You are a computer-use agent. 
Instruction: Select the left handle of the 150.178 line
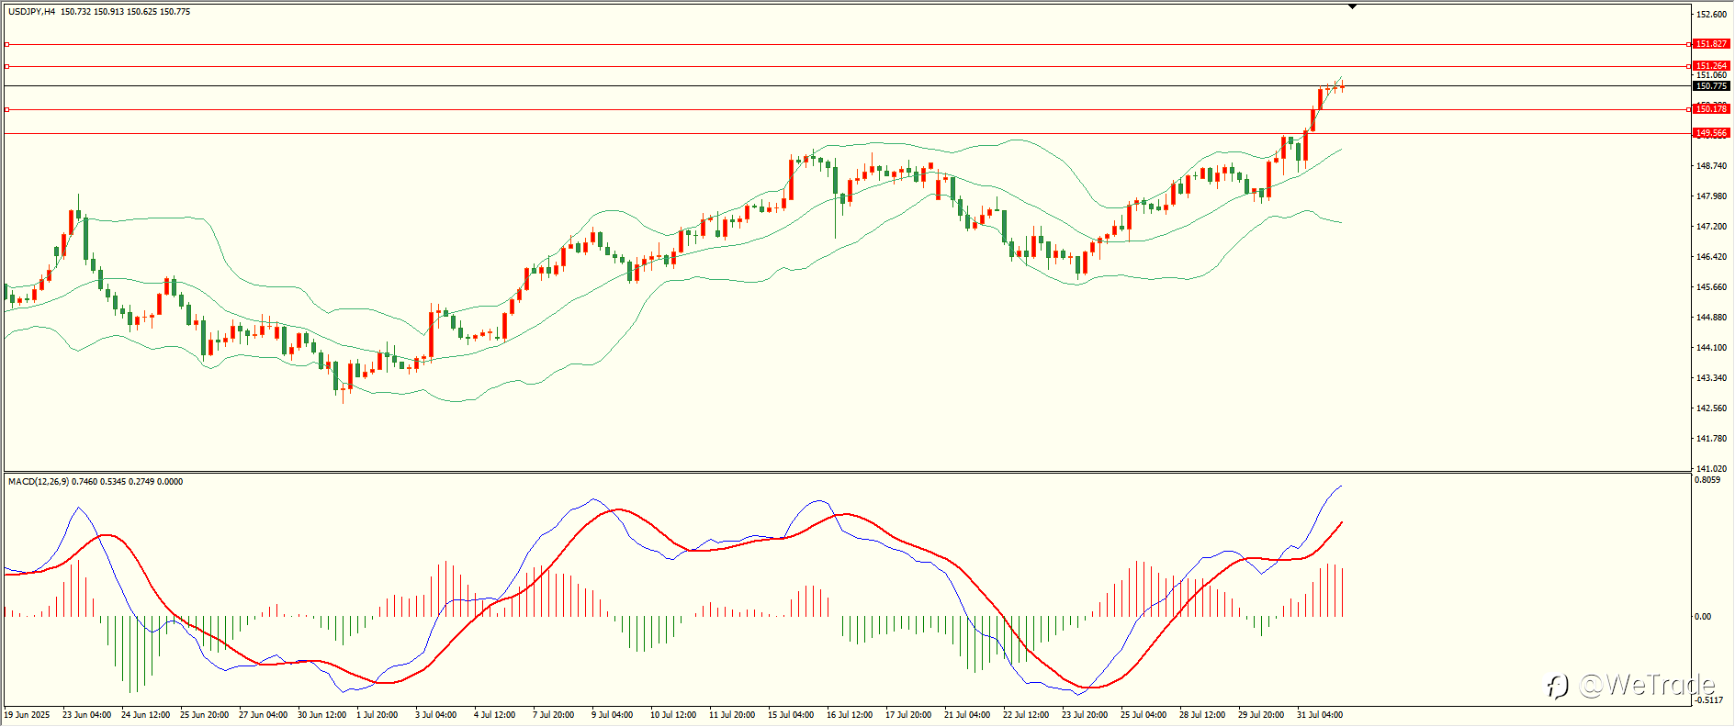(6, 109)
